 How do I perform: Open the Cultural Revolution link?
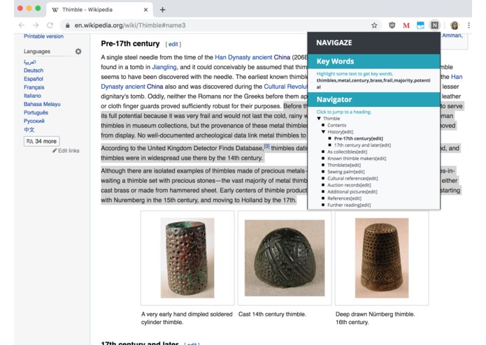(285, 87)
